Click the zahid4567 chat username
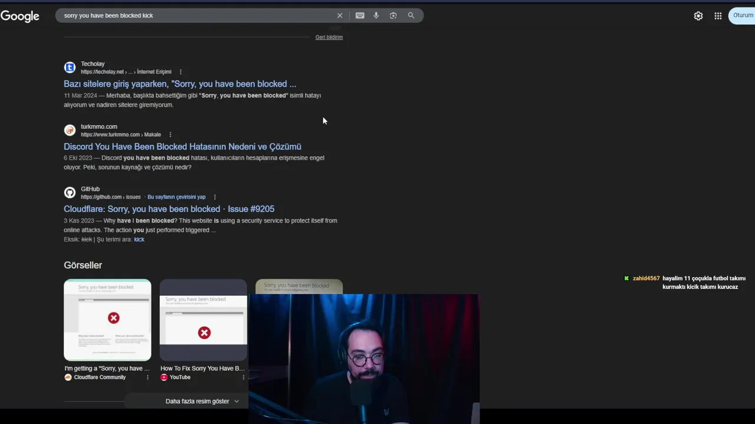The width and height of the screenshot is (755, 424). point(646,279)
